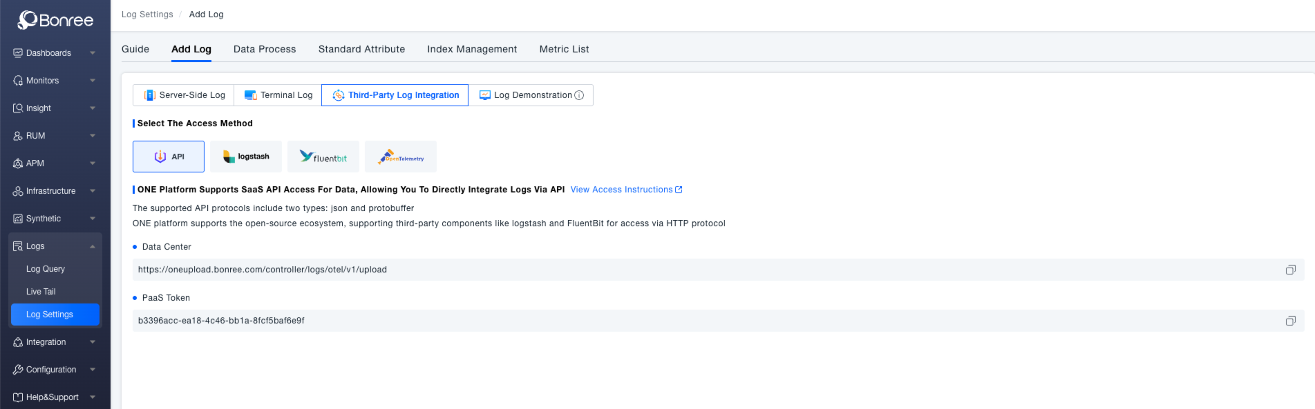Click the Log Demonstration info icon
Screen dimensions: 1315x409
click(579, 95)
